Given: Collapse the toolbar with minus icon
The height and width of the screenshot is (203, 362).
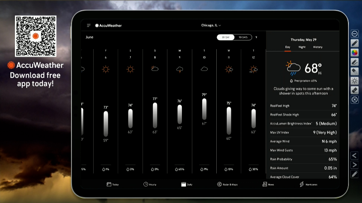Looking at the screenshot, I should point(355,33).
